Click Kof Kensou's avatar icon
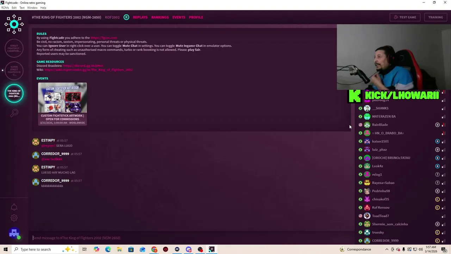Viewport: 451px width, 254px height. [367, 207]
